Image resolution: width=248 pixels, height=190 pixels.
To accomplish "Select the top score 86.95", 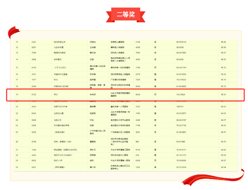I will tap(223, 42).
